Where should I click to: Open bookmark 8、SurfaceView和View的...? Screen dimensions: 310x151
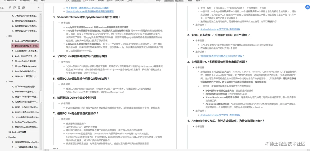(x=25, y=122)
